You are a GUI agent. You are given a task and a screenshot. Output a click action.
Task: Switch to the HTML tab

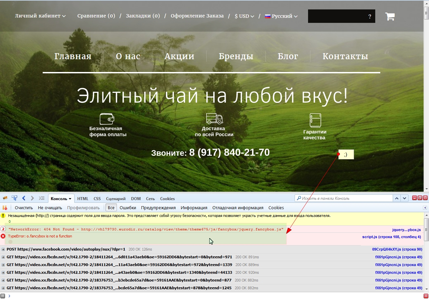[82, 198]
